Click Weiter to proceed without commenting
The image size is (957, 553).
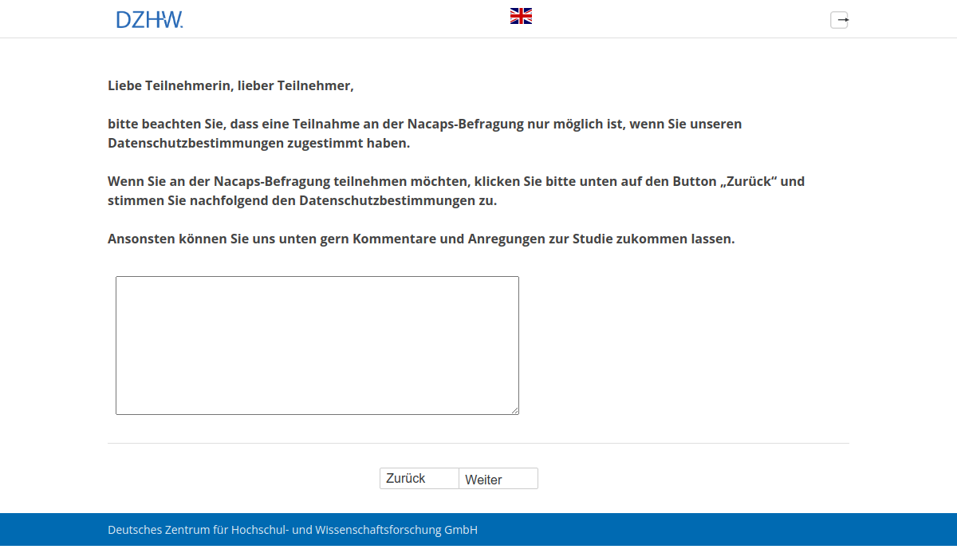pyautogui.click(x=498, y=479)
